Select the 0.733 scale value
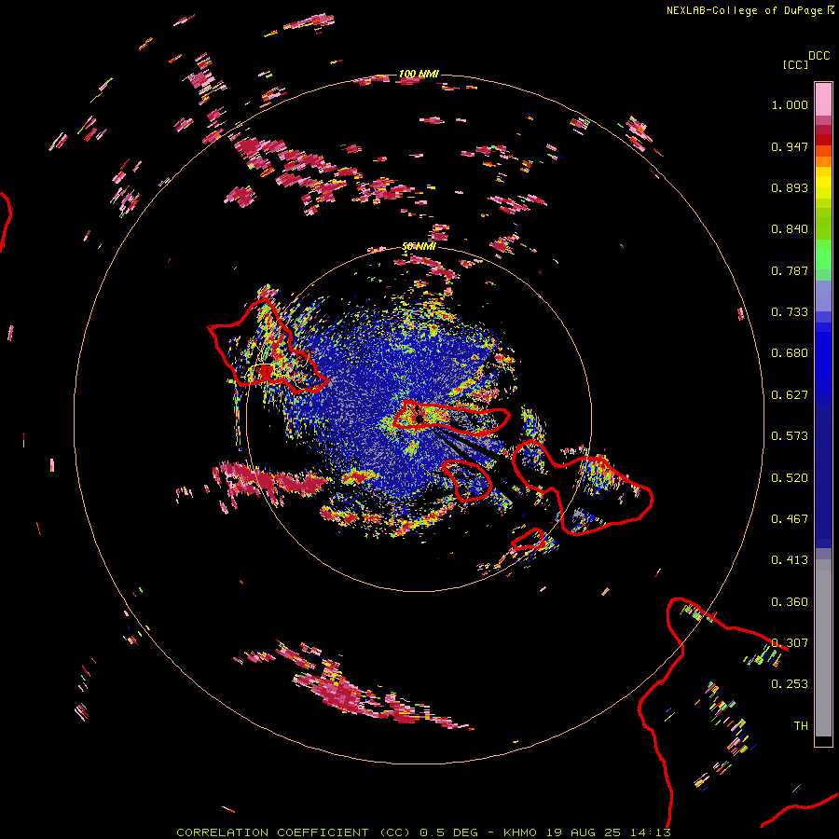This screenshot has width=839, height=839. [x=790, y=312]
